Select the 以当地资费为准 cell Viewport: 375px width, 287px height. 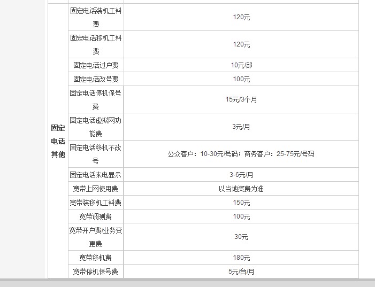[241, 189]
